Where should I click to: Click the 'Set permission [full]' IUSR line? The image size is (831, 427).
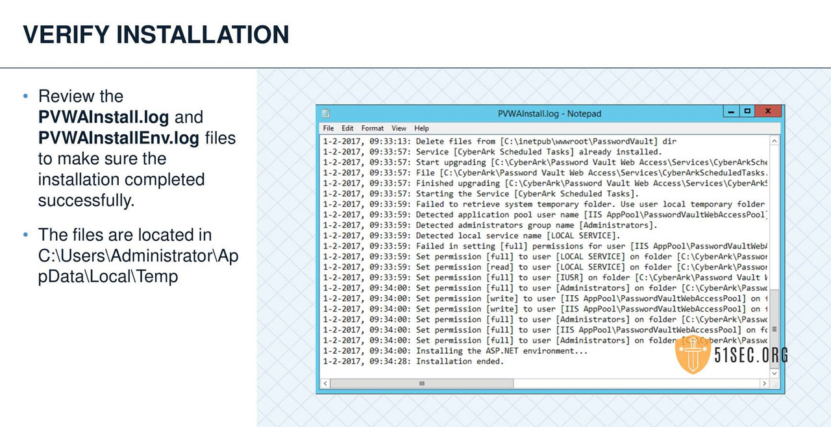[x=545, y=278]
